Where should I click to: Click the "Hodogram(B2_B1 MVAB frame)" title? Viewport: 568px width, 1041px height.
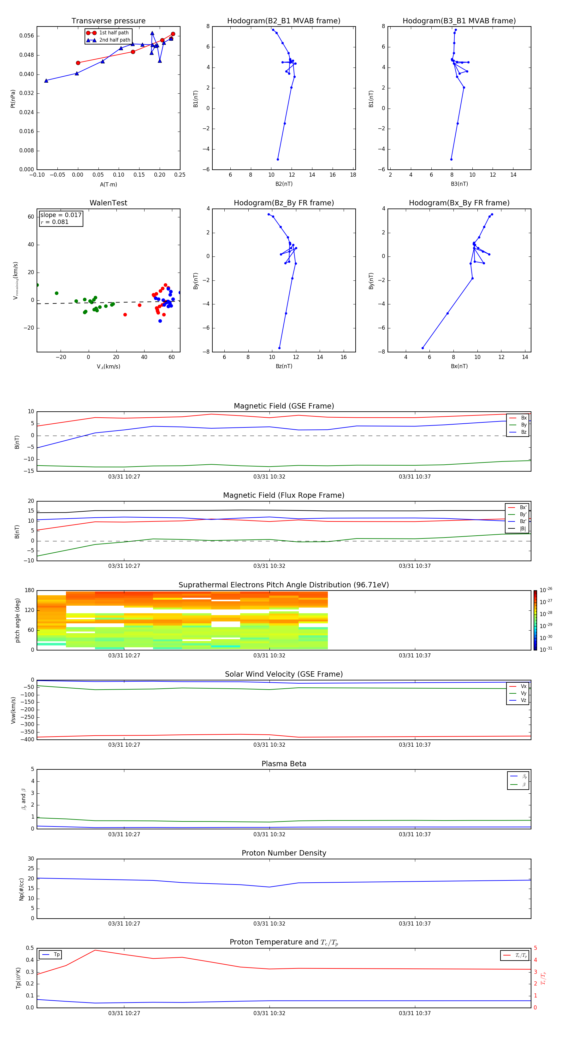(x=284, y=21)
